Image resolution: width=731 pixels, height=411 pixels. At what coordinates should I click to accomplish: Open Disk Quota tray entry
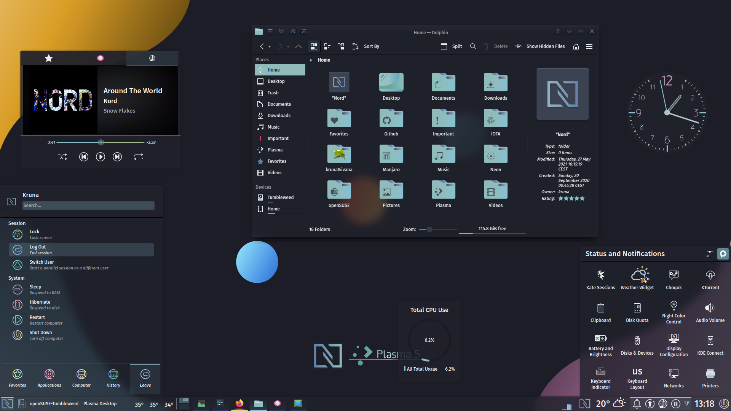point(637,312)
